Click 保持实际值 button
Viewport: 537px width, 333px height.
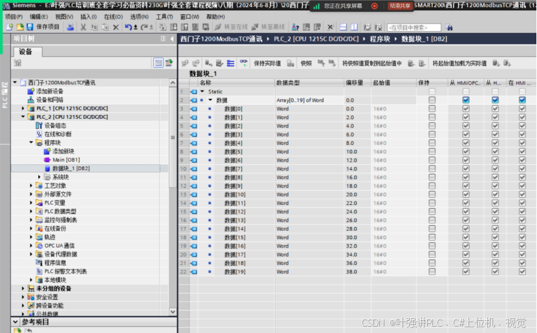[x=267, y=63]
